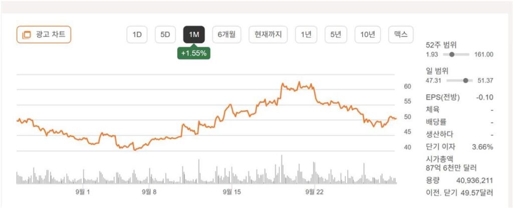
Task: Select the 10년 range tab
Action: point(367,34)
